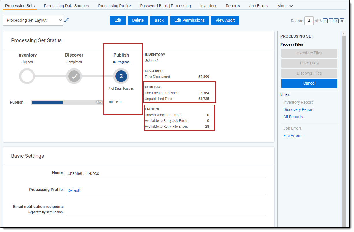Open Edit Permissions
Screen dimensions: 354x232
point(190,20)
